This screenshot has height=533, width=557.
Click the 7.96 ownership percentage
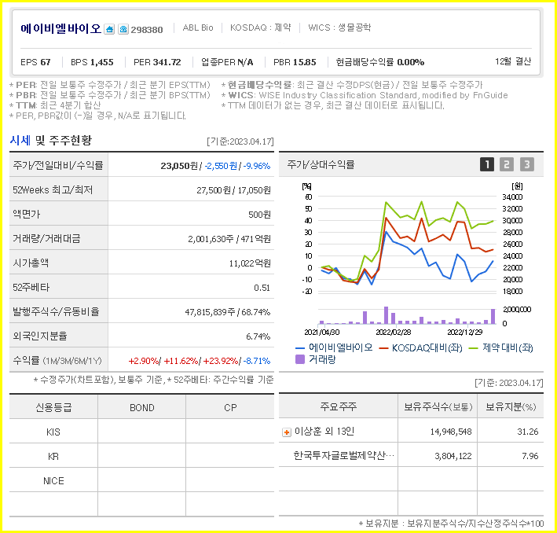530,456
